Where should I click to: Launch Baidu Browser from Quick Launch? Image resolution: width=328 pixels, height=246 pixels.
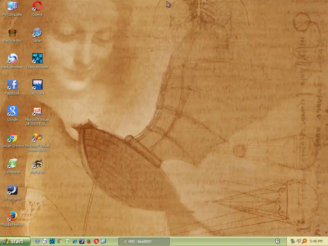pos(45,242)
